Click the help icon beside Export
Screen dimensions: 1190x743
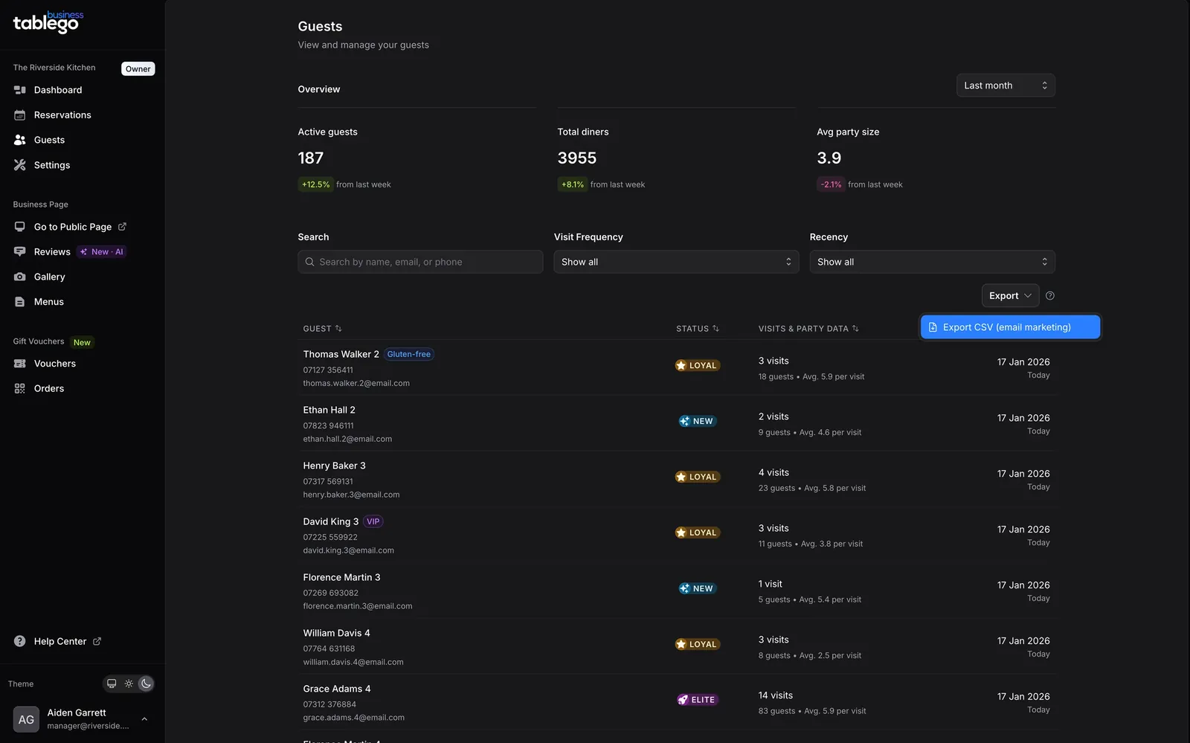click(1050, 296)
